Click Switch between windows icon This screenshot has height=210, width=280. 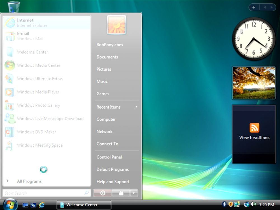tap(33, 205)
